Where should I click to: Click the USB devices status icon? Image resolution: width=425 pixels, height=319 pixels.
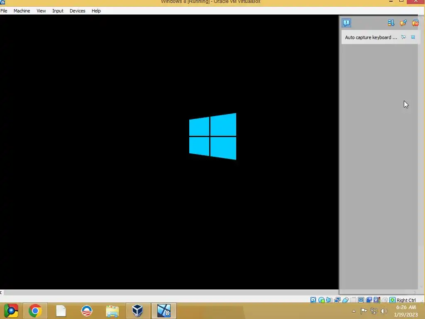click(345, 300)
